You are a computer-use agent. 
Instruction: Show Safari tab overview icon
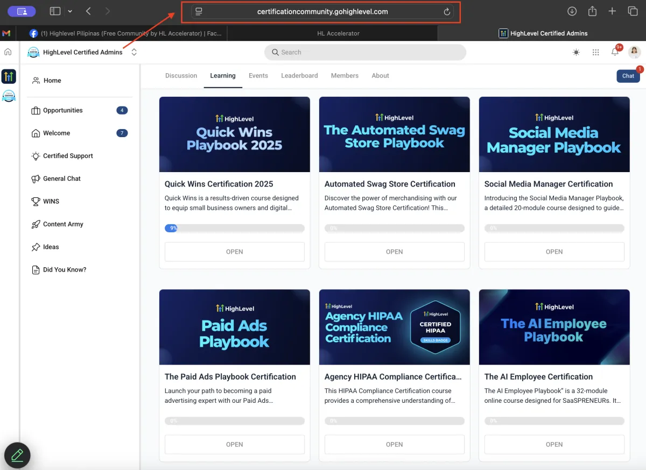pos(633,11)
